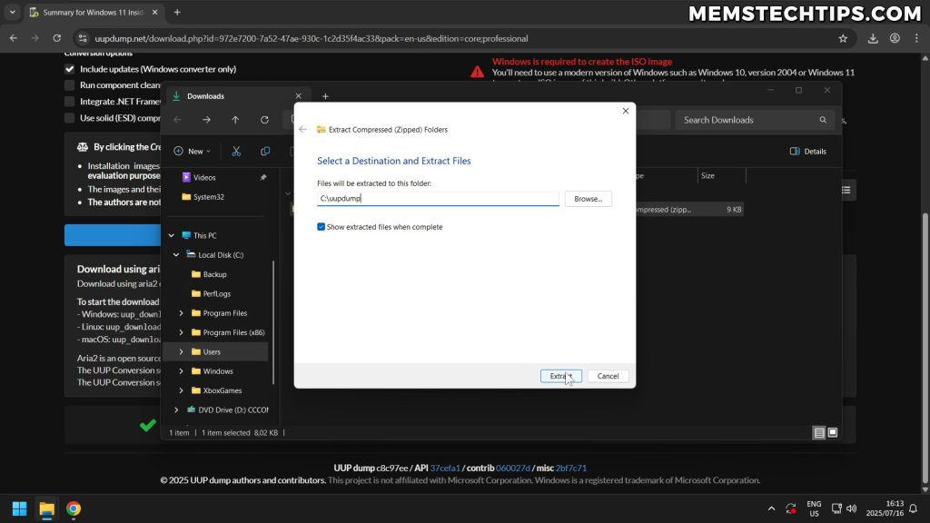Click the search magnifier icon in Explorer
930x523 pixels.
(823, 120)
